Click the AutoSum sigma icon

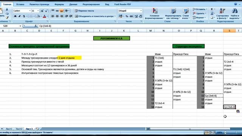click(x=212, y=9)
